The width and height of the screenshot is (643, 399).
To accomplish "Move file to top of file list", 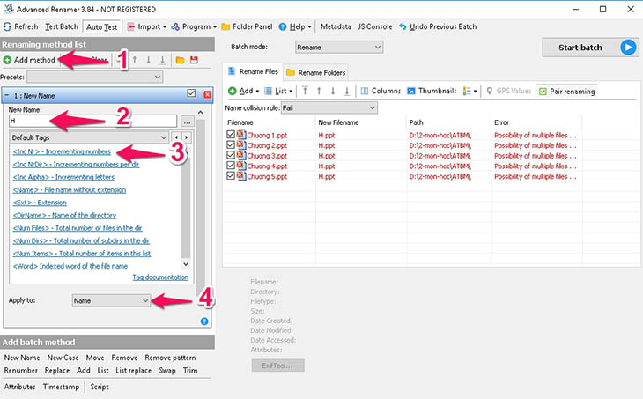I will click(x=305, y=91).
